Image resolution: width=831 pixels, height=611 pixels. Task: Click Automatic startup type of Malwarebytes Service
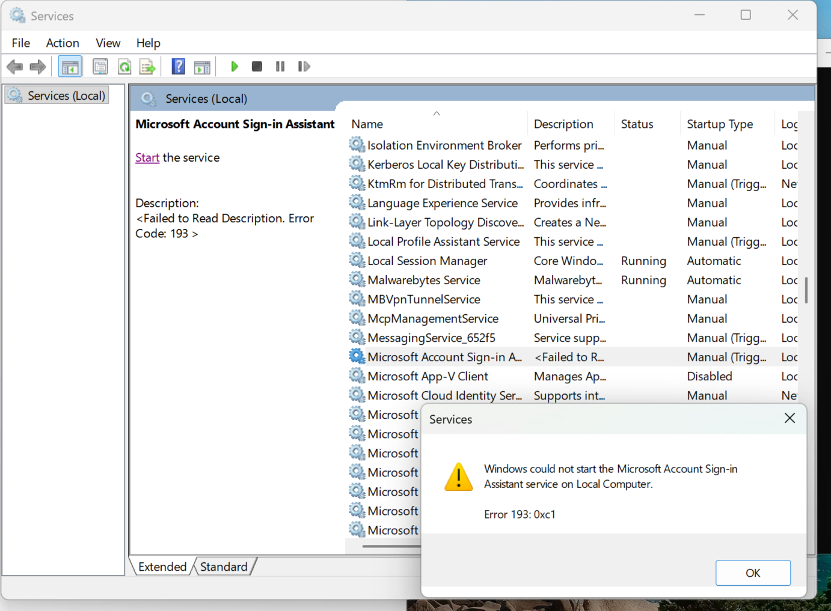pos(714,280)
